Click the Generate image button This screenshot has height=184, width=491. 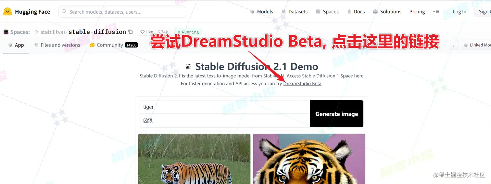click(337, 114)
